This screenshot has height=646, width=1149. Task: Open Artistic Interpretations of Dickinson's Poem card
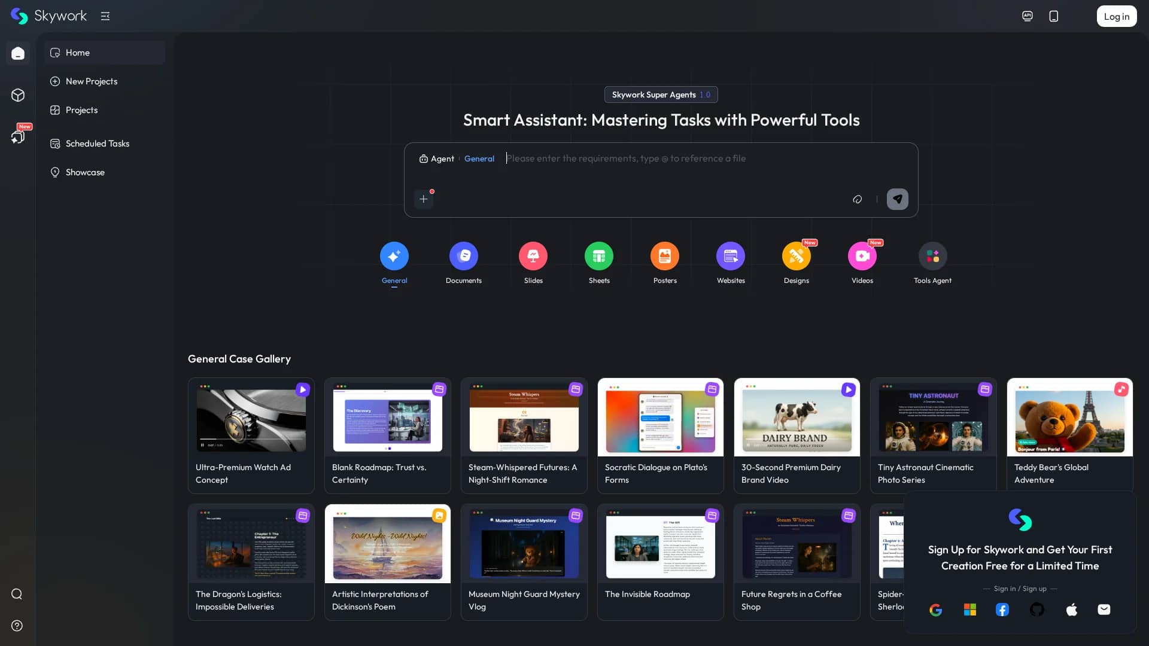388,562
